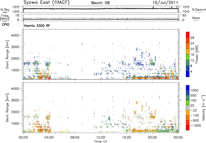
Task: Click the '28' label on Power colorbar
Action: pyautogui.click(x=192, y=38)
